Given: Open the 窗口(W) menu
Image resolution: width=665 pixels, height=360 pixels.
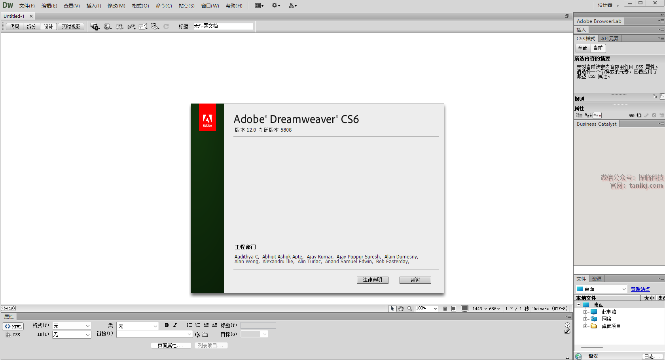Looking at the screenshot, I should pyautogui.click(x=210, y=6).
